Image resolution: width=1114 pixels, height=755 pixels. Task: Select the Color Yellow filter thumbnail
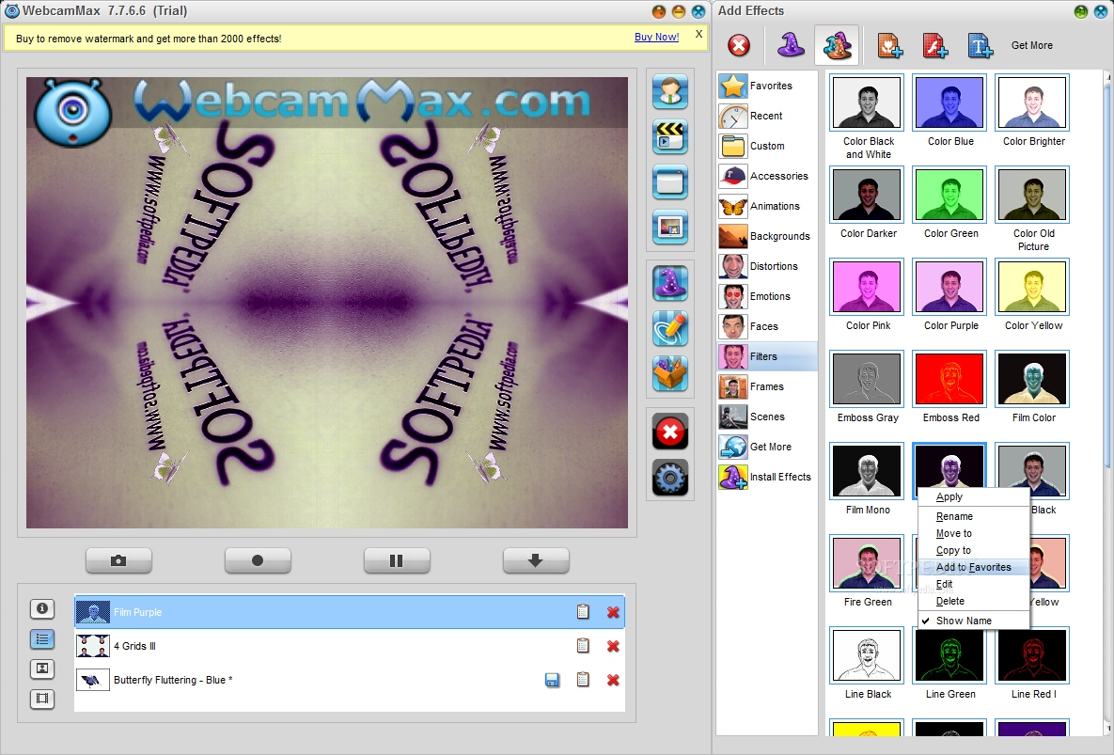(x=1033, y=287)
